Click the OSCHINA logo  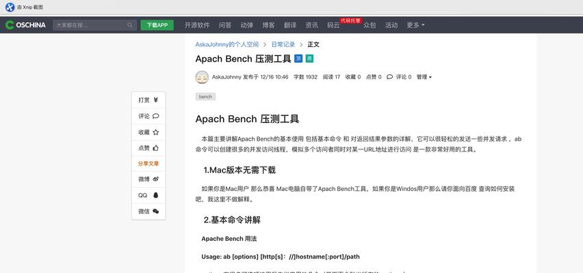[x=25, y=25]
